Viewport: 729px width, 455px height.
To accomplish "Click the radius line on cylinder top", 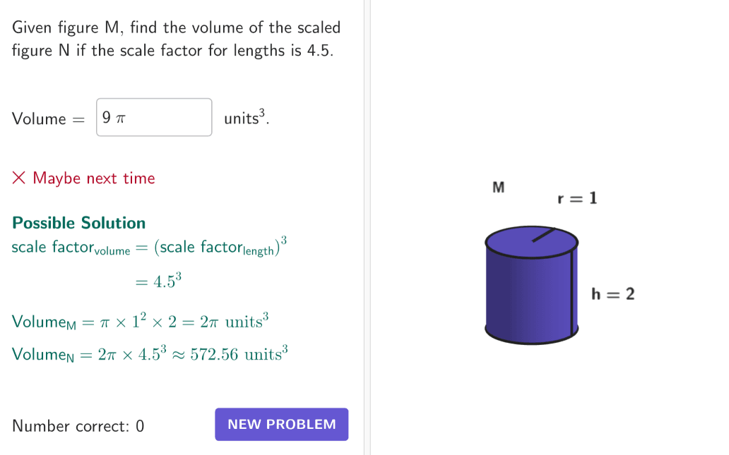I will click(543, 234).
